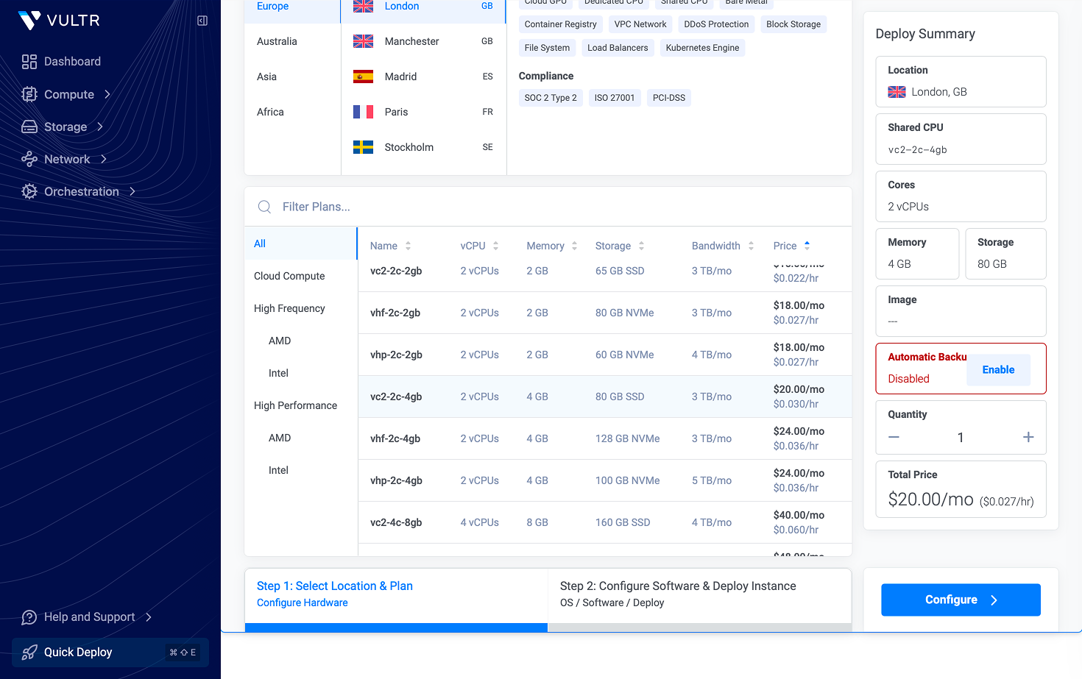Click the Network nodes icon
The height and width of the screenshot is (679, 1082).
pyautogui.click(x=29, y=159)
